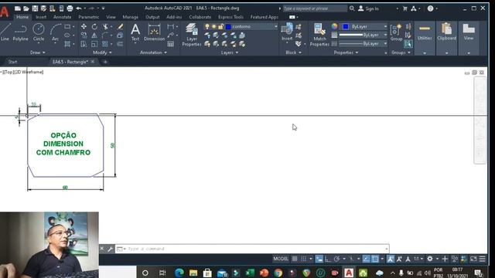
Task: Click the Save icon in Quick Access
Action: [35, 8]
